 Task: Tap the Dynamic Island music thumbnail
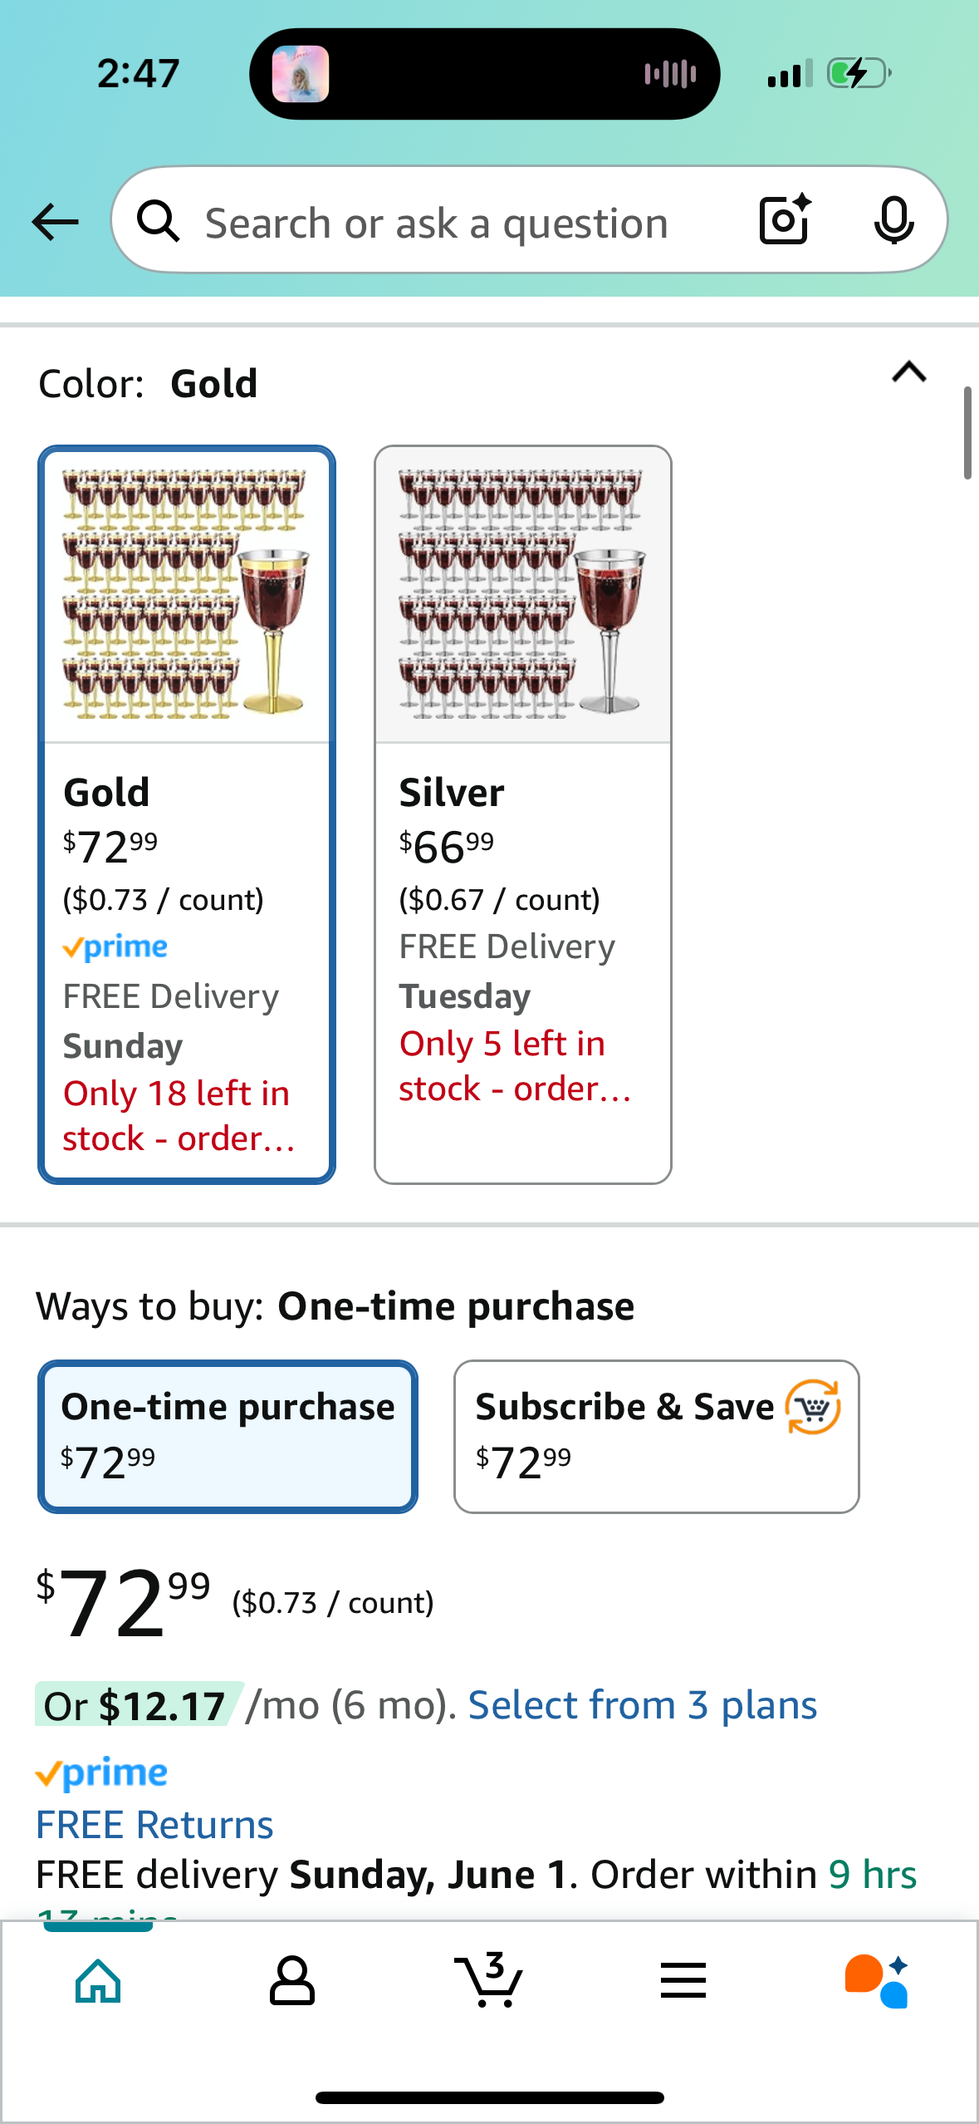301,74
